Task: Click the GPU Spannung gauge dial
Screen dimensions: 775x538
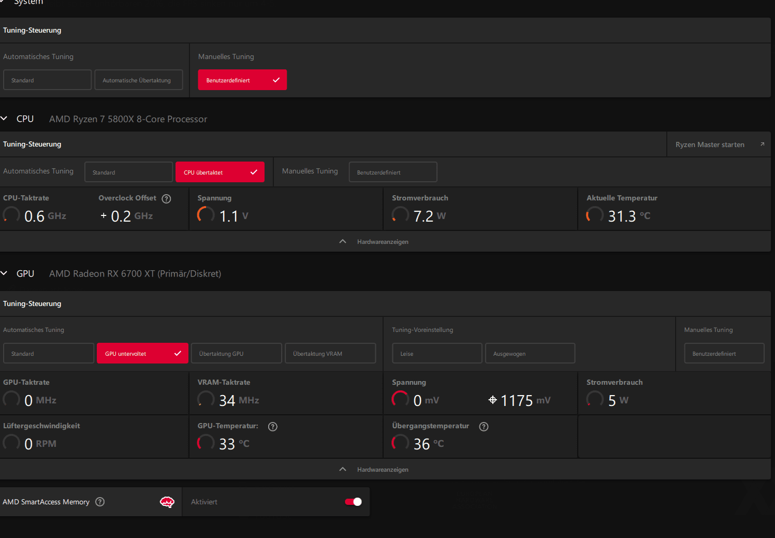Action: 400,399
